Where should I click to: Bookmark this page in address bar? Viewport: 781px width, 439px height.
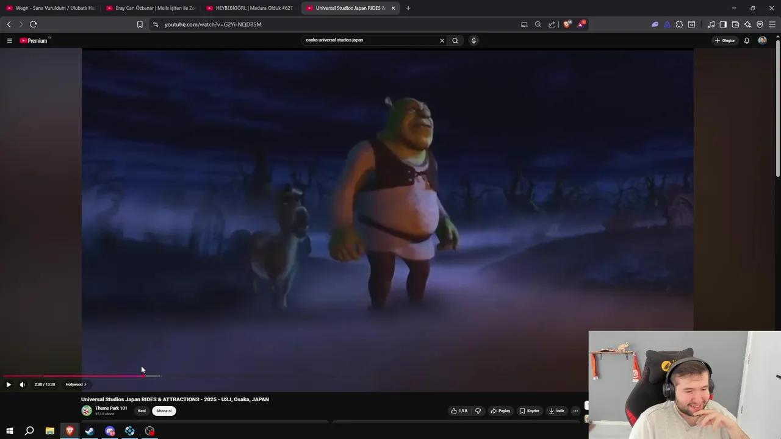click(x=140, y=24)
